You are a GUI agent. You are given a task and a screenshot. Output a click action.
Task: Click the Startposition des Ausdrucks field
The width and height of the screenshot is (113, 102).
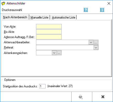[x=42, y=86]
